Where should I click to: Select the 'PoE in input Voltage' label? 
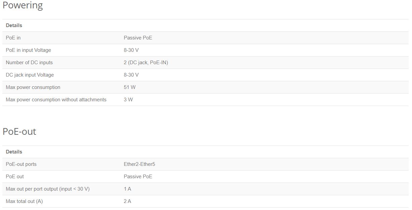[28, 50]
